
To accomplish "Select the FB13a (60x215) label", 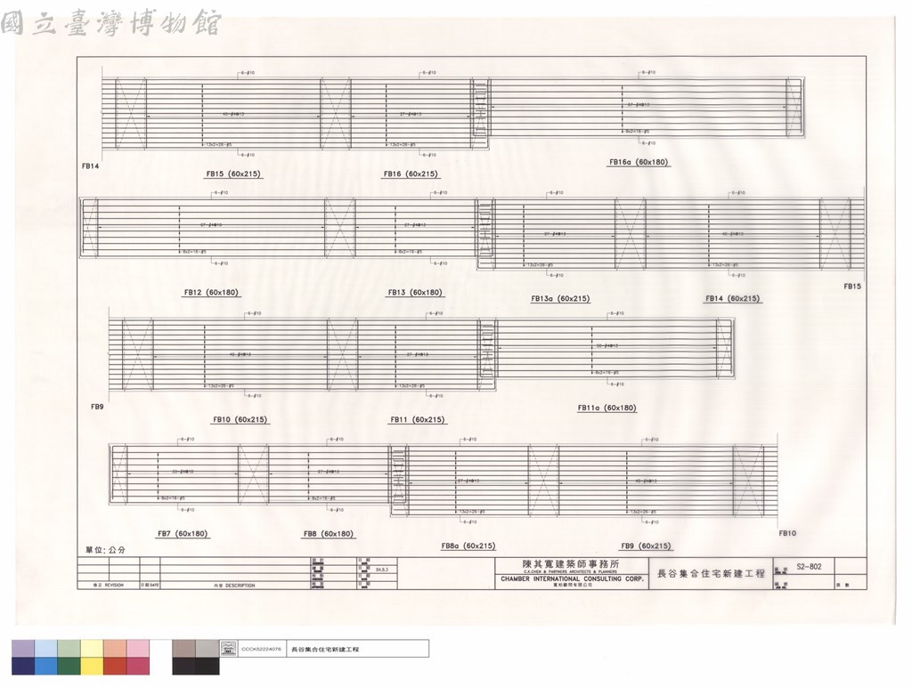I will 560,299.
